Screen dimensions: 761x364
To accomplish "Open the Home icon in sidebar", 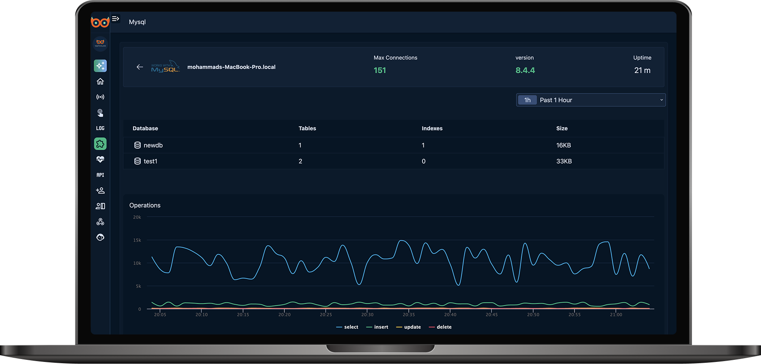I will click(x=100, y=82).
